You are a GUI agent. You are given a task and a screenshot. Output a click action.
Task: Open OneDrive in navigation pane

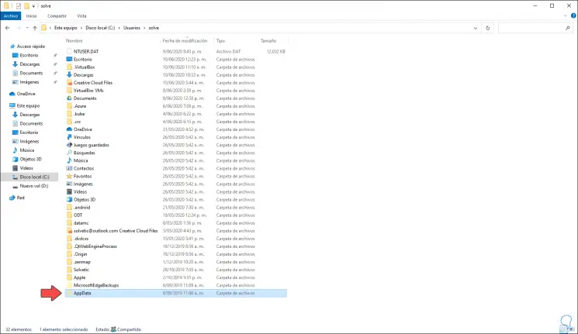[x=26, y=94]
